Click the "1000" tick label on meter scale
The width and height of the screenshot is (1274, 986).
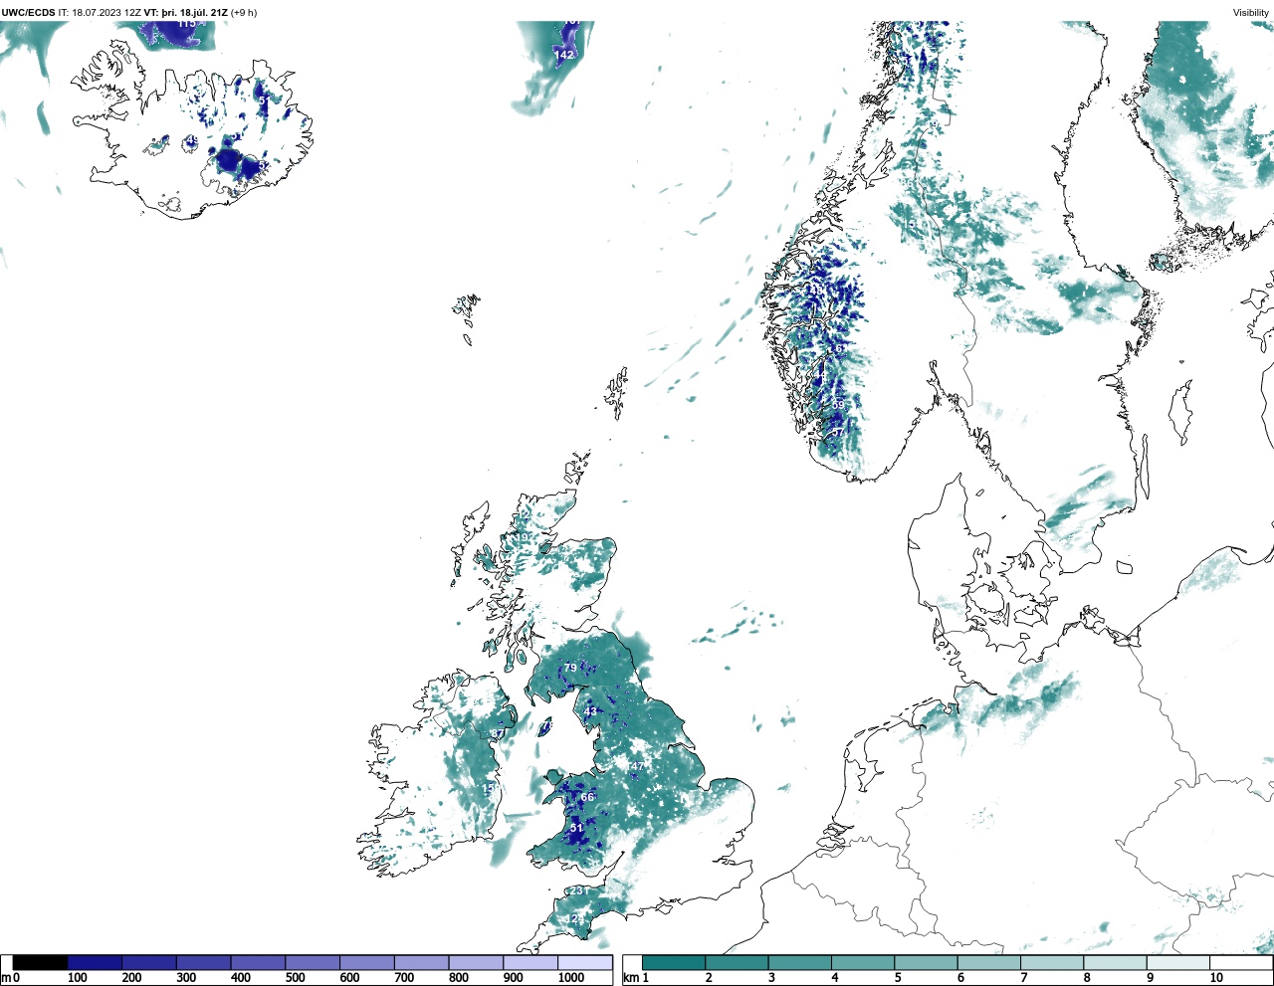[x=570, y=978]
